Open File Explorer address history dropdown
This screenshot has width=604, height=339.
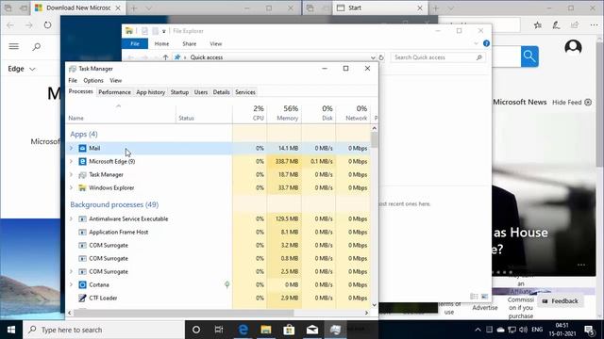[373, 57]
